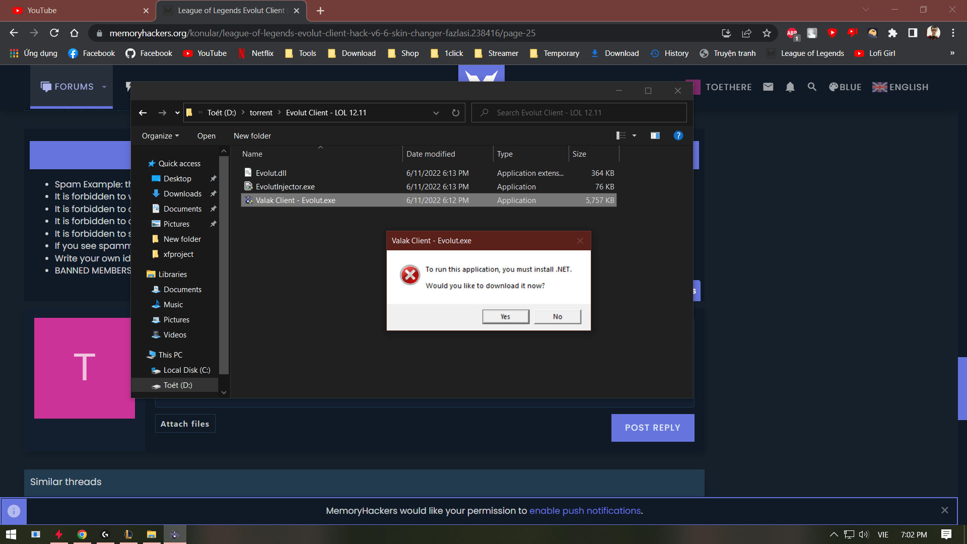Image resolution: width=967 pixels, height=544 pixels.
Task: Select EvolutInjector.exe in the file list
Action: coord(429,186)
